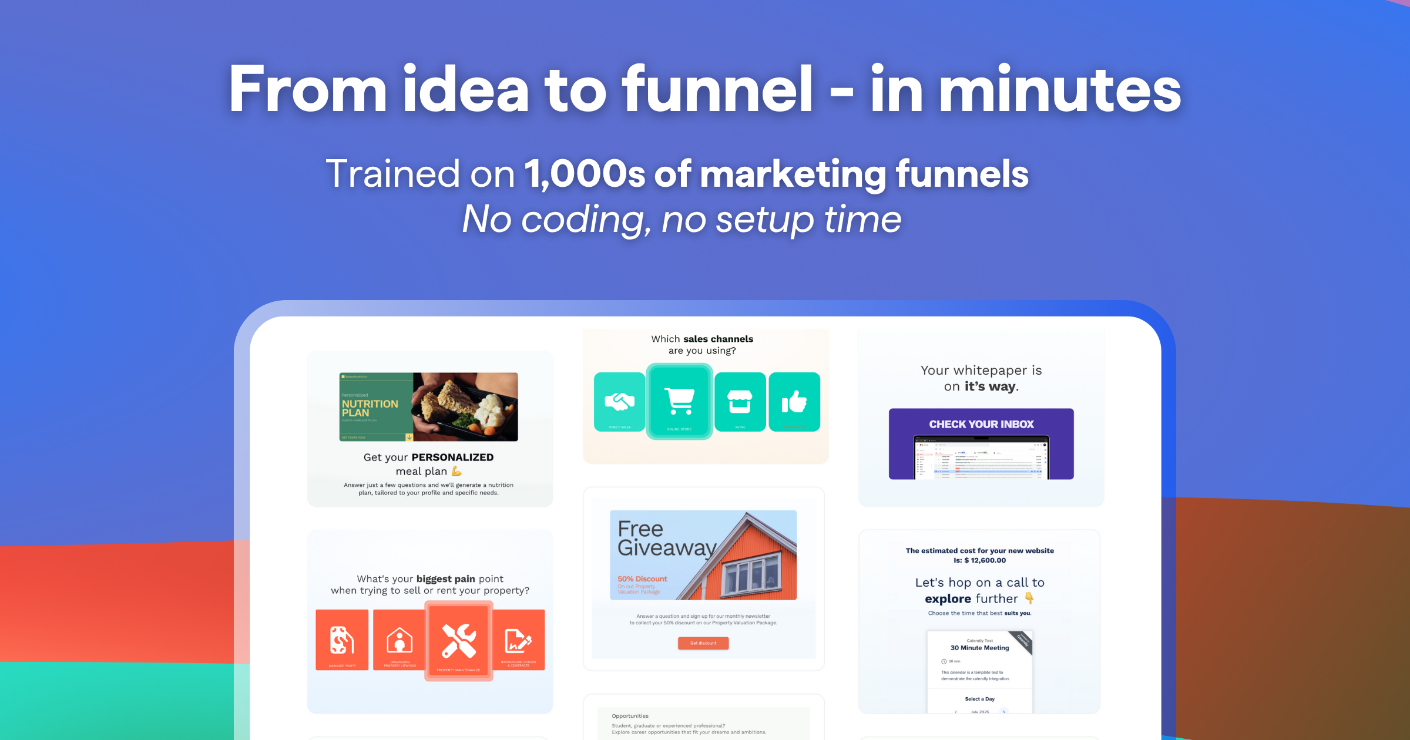The width and height of the screenshot is (1410, 740).
Task: Click the Get discount button
Action: [x=703, y=643]
